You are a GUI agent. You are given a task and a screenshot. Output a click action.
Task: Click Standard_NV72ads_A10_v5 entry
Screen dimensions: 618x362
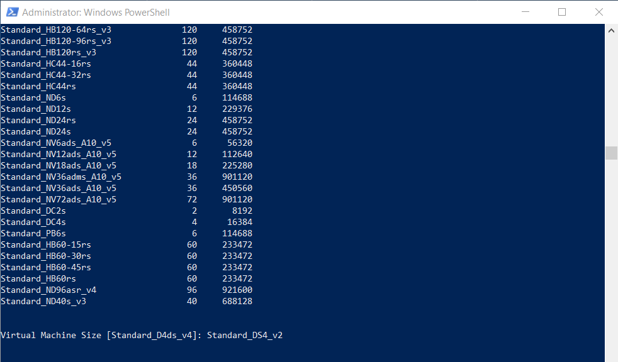[x=59, y=199]
